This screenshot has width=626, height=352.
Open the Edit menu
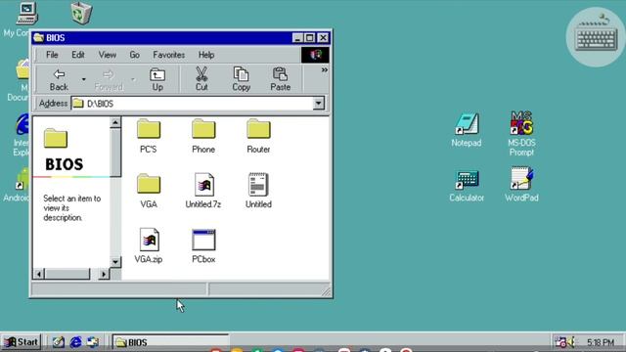click(78, 55)
